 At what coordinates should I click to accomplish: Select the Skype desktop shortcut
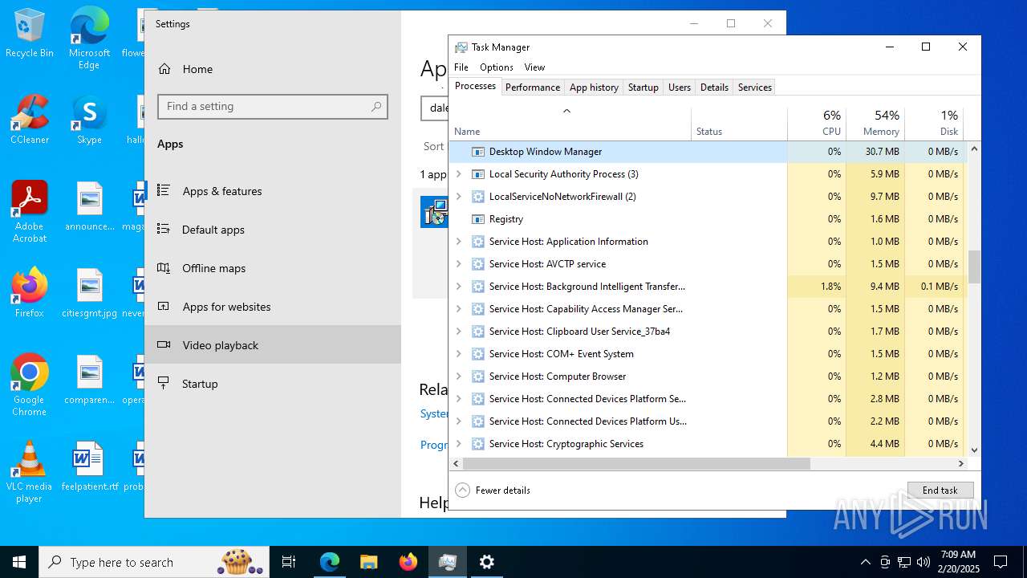[x=89, y=120]
